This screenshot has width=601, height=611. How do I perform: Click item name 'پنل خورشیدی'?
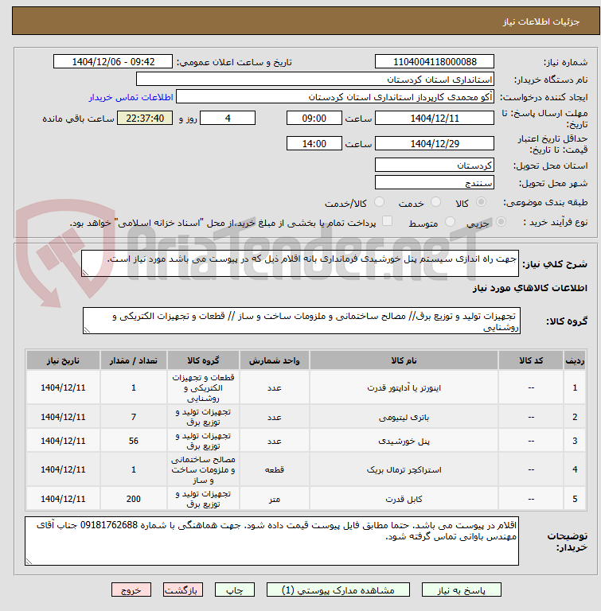pyautogui.click(x=404, y=441)
